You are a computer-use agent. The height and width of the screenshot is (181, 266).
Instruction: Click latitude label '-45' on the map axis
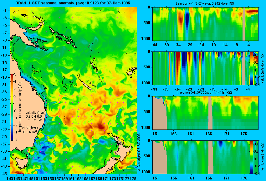(4, 174)
